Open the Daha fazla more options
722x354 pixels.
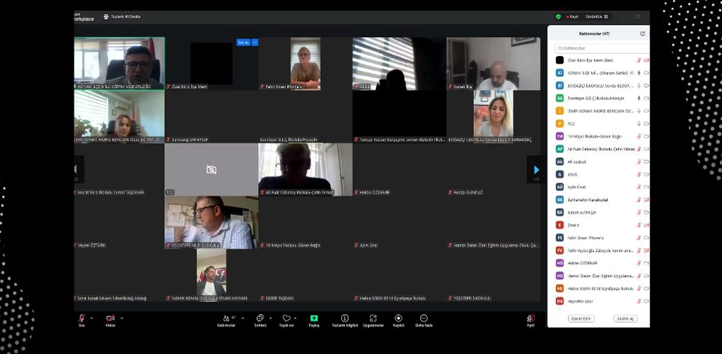click(424, 319)
